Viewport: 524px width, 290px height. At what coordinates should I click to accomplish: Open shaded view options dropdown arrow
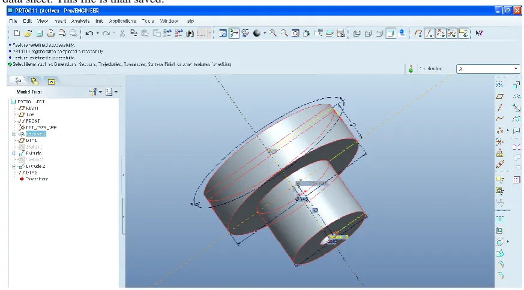click(265, 33)
